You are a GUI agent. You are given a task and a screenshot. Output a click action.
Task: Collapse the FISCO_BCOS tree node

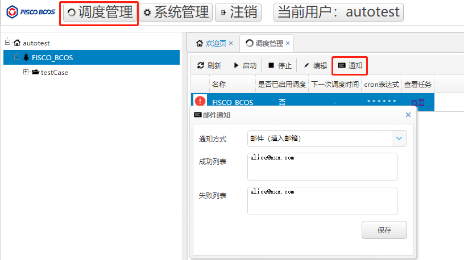click(x=17, y=57)
